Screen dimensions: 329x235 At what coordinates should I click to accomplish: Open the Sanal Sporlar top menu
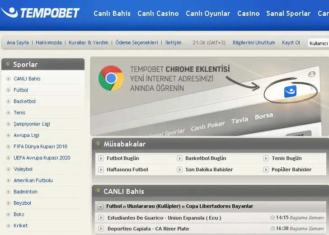pos(288,14)
